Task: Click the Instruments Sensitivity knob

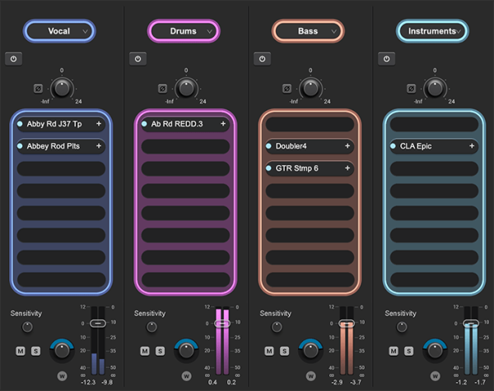Action: (402, 327)
